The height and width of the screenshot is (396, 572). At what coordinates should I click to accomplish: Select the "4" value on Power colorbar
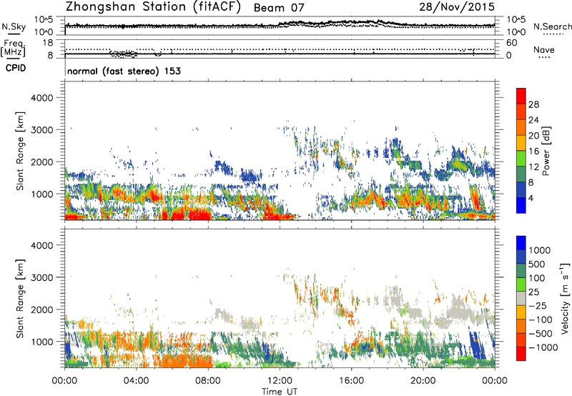[531, 198]
